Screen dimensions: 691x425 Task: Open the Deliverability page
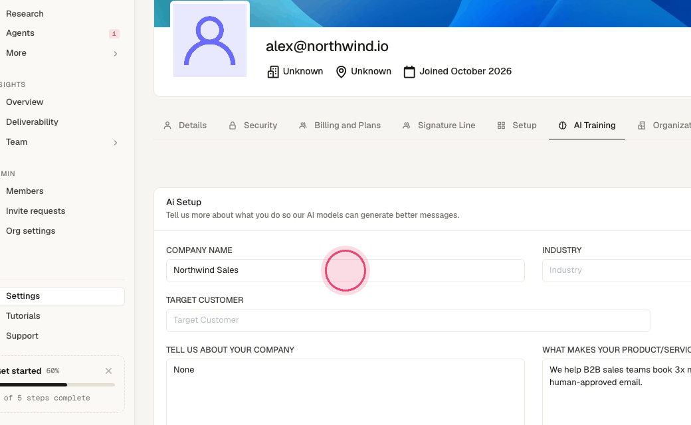(x=32, y=122)
